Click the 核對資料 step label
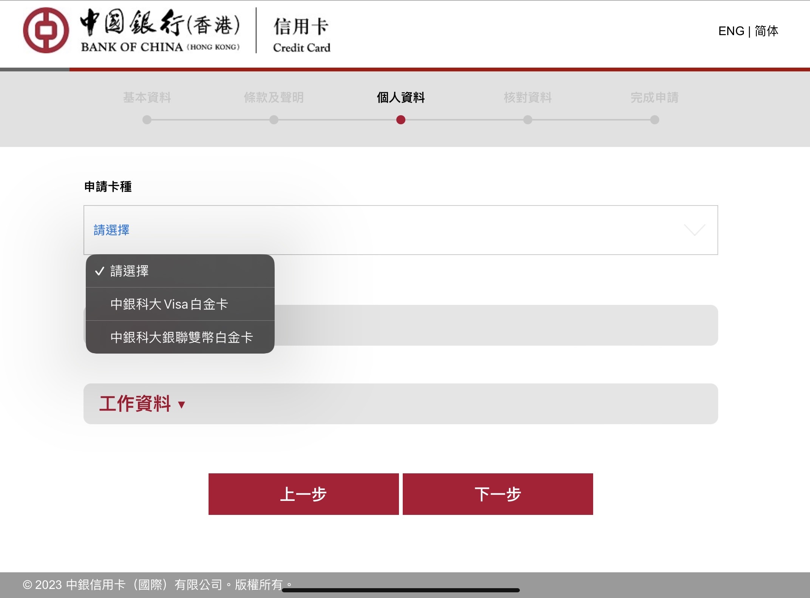 tap(528, 97)
